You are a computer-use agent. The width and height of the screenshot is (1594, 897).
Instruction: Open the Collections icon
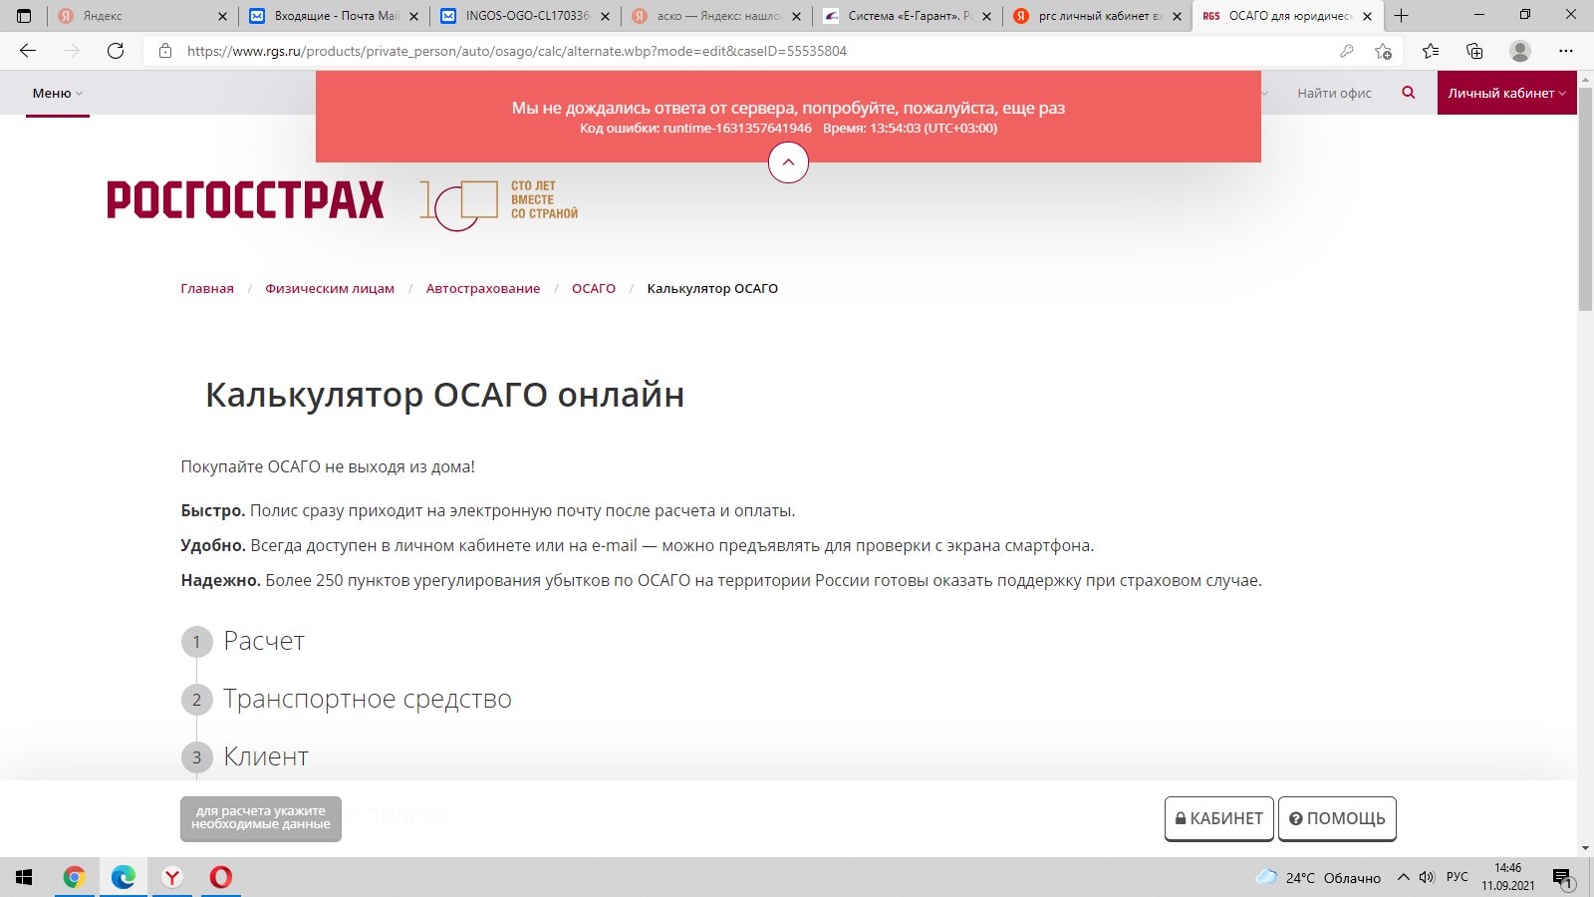tap(1474, 51)
